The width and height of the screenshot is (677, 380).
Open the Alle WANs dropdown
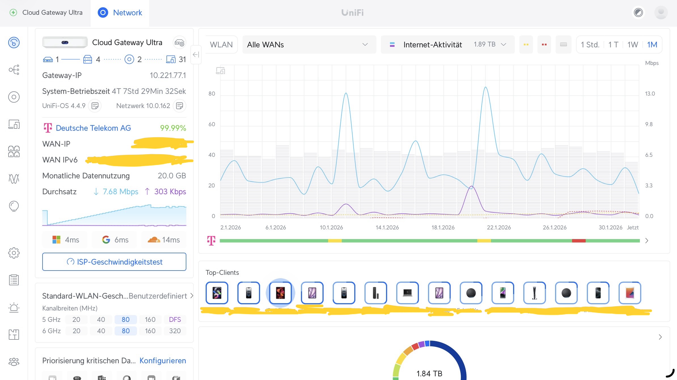coord(309,45)
